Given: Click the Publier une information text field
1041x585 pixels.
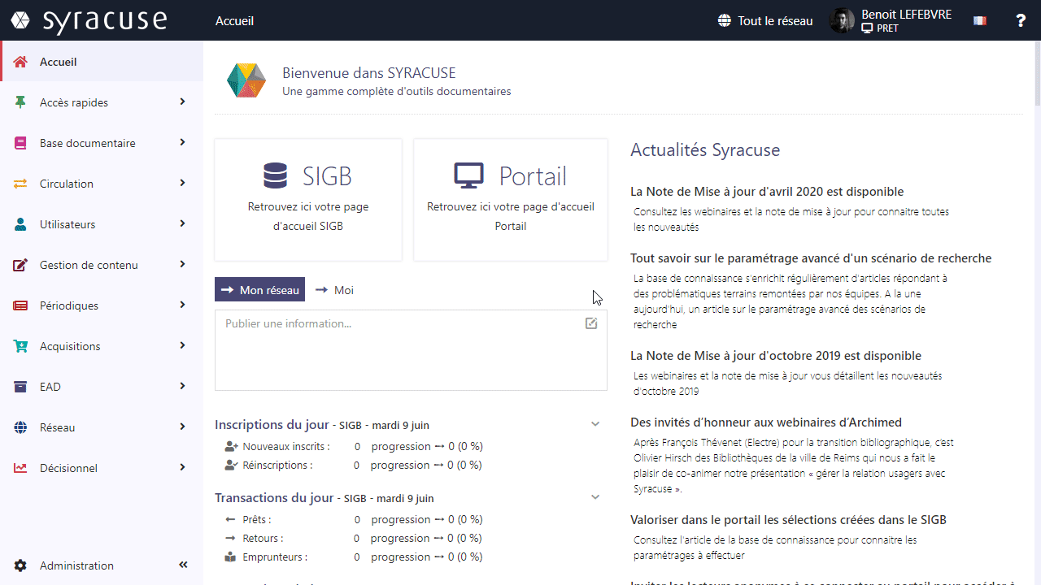Looking at the screenshot, I should click(x=411, y=349).
